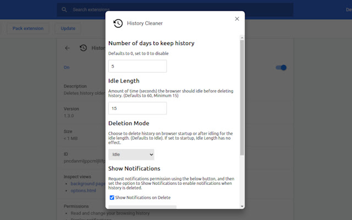Click the Idle dropdown chevron arrow
The height and width of the screenshot is (220, 352).
click(x=151, y=155)
